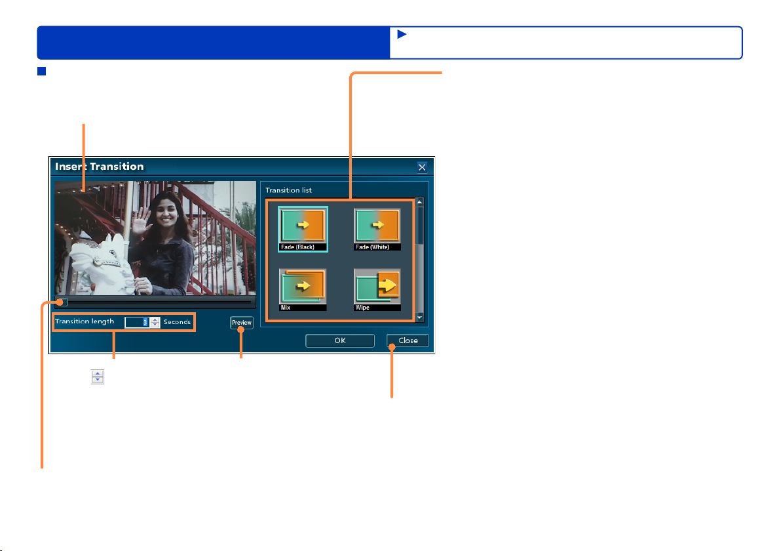Select the Fade (Black) transition
This screenshot has height=551, width=781.
tap(303, 229)
